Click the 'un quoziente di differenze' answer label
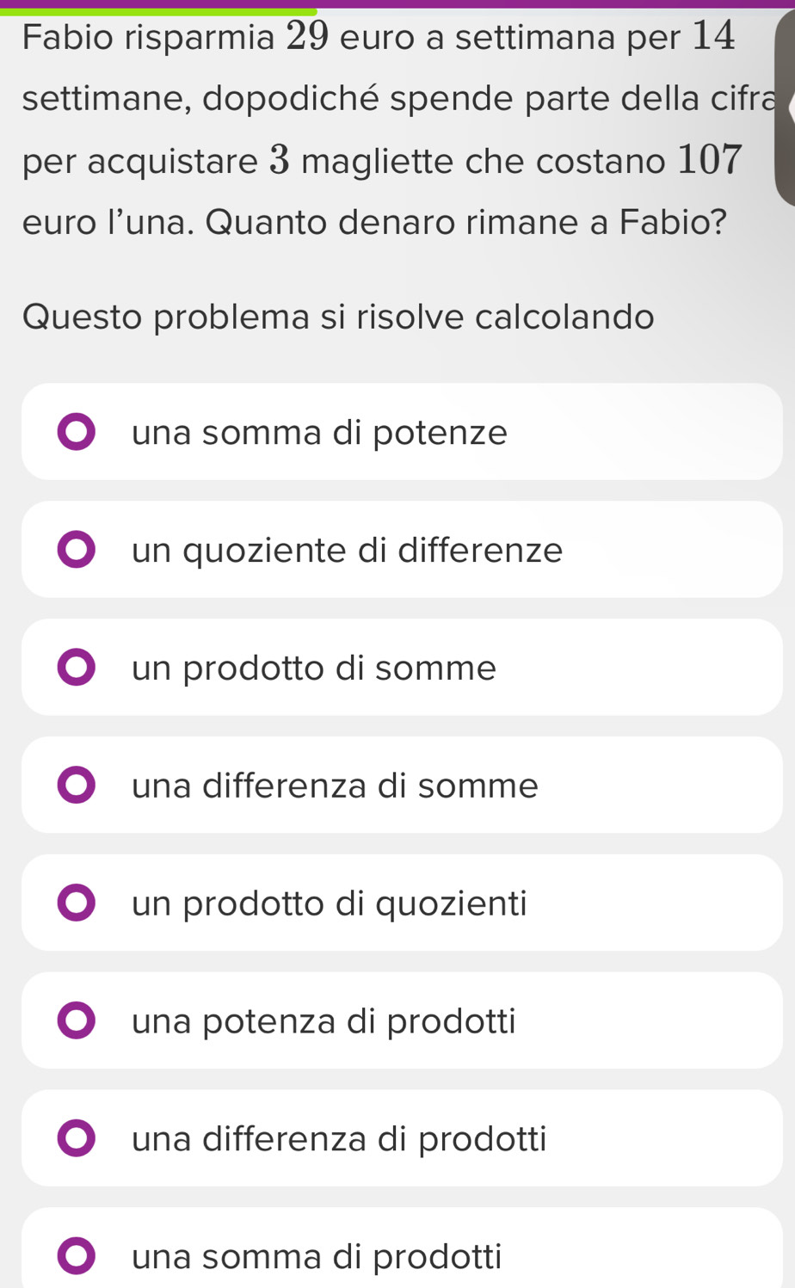The width and height of the screenshot is (795, 1288). tap(348, 550)
